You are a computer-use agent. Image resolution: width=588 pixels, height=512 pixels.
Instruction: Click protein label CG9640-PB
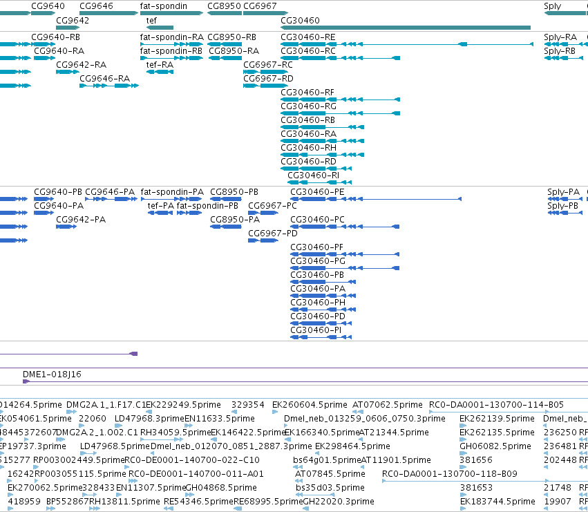(58, 192)
